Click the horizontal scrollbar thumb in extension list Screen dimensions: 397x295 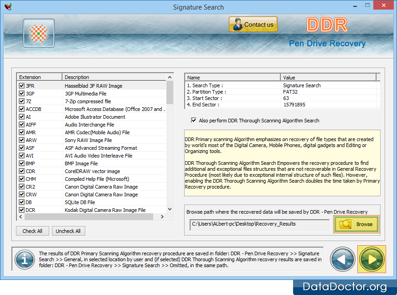pyautogui.click(x=89, y=216)
